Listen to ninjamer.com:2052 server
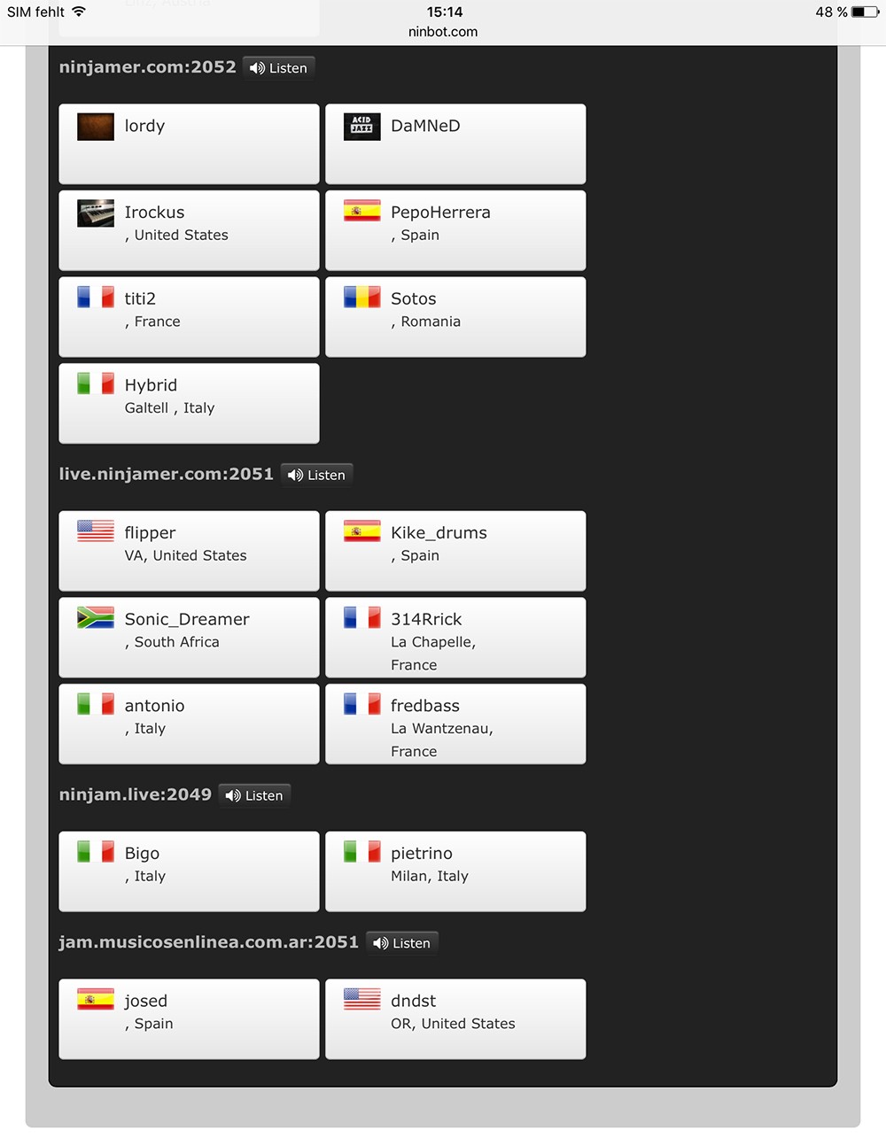 coord(278,68)
